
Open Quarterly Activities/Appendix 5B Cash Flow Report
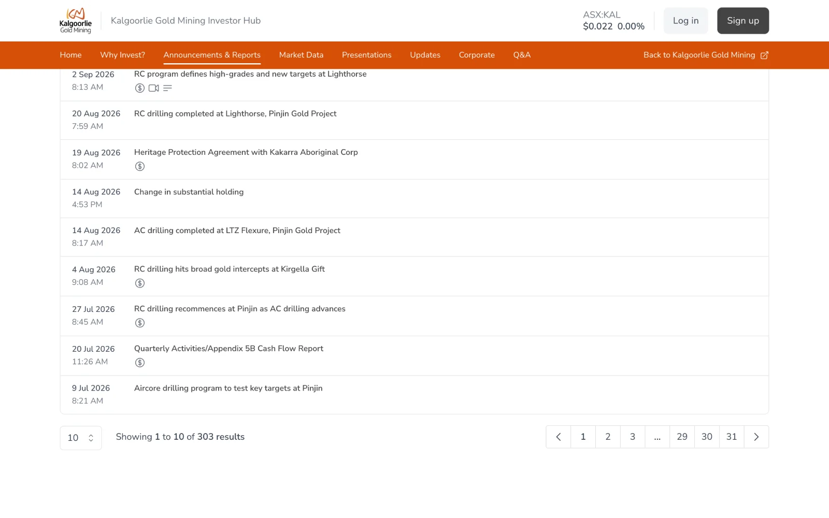[x=228, y=349]
